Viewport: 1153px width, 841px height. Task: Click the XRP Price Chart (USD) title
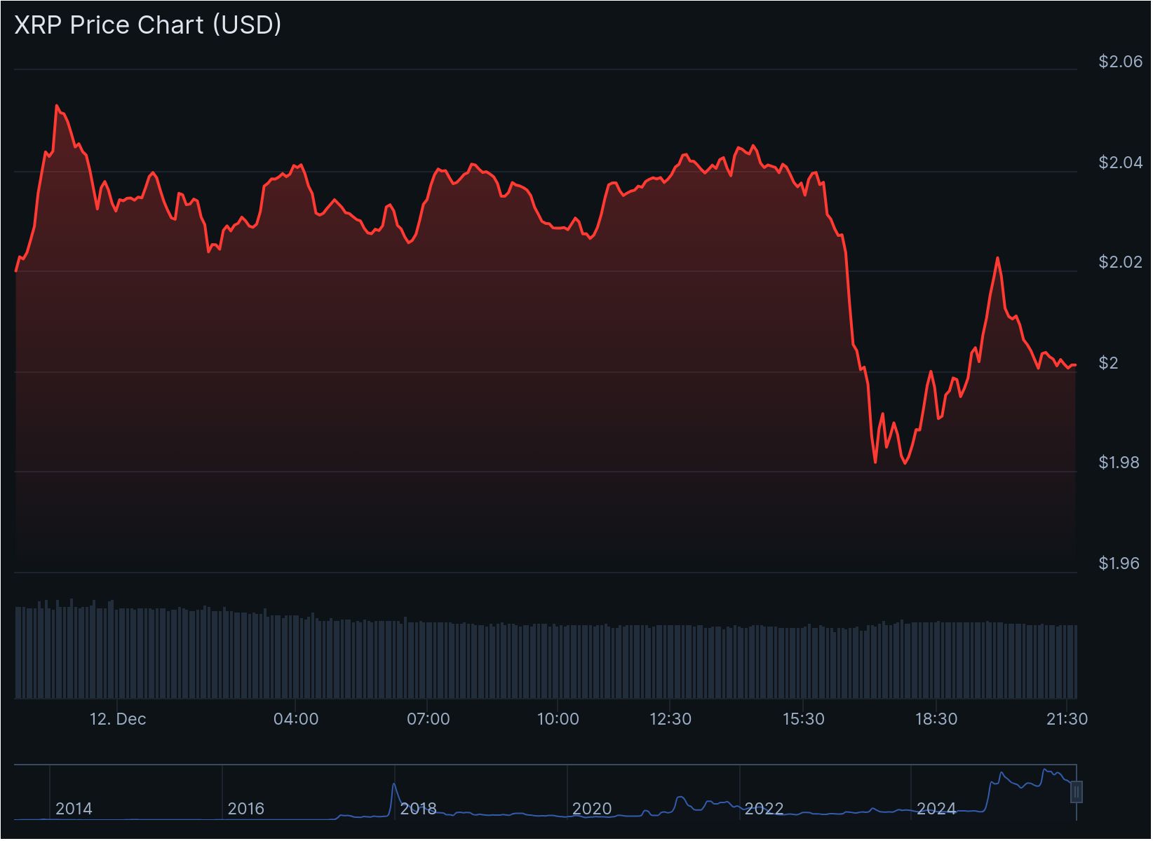[x=148, y=25]
